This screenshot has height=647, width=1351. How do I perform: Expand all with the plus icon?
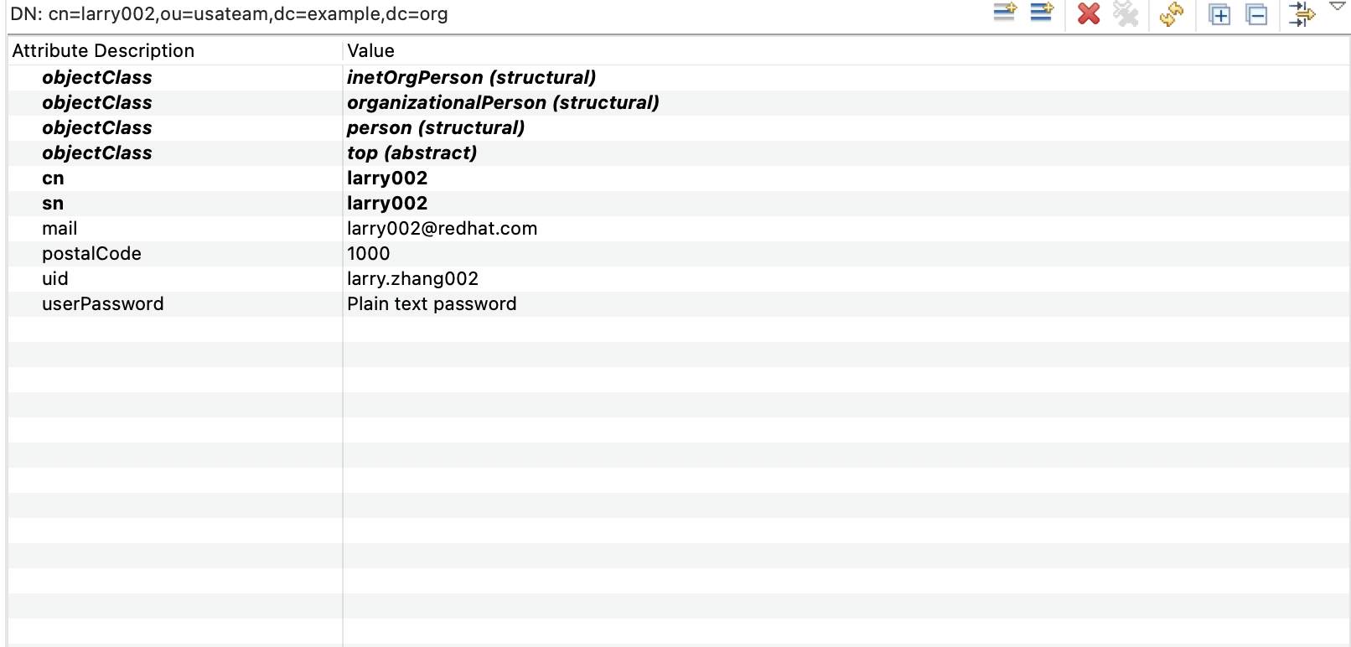pyautogui.click(x=1219, y=14)
